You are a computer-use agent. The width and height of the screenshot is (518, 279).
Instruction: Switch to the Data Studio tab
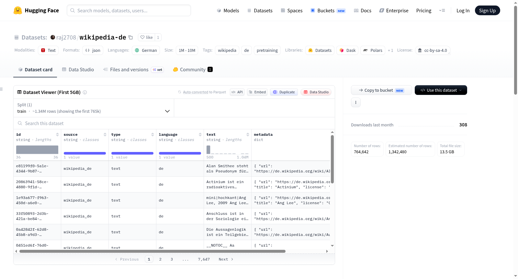[78, 70]
